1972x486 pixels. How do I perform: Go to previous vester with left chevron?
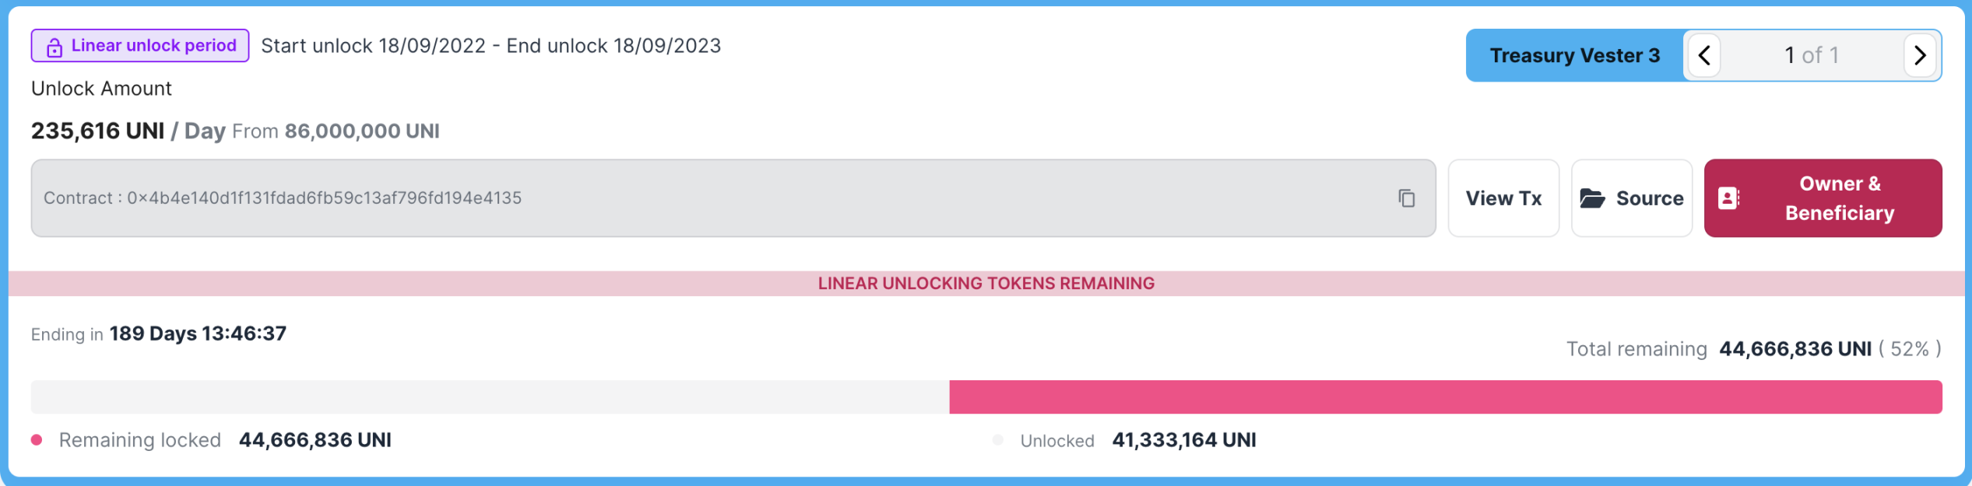pyautogui.click(x=1704, y=55)
